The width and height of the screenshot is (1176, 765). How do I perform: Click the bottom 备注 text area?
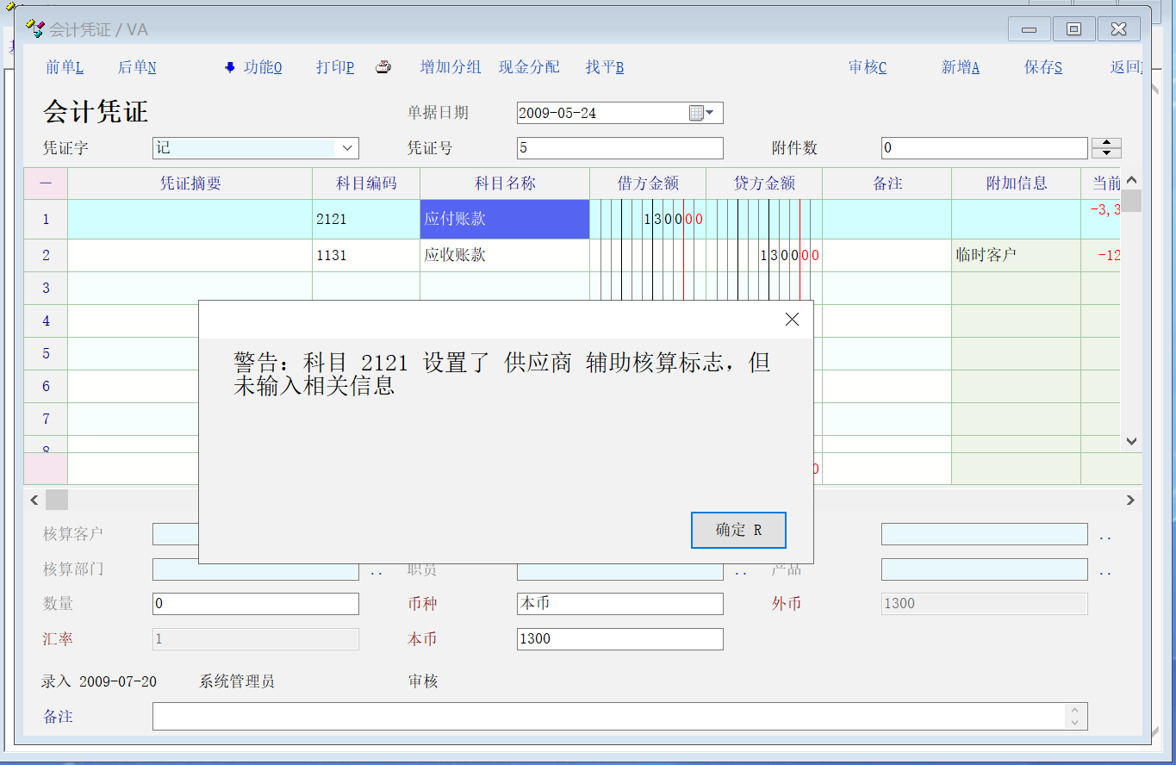[x=620, y=716]
